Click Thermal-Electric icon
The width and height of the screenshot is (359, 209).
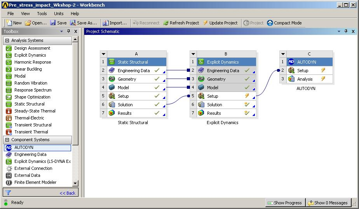(9, 118)
